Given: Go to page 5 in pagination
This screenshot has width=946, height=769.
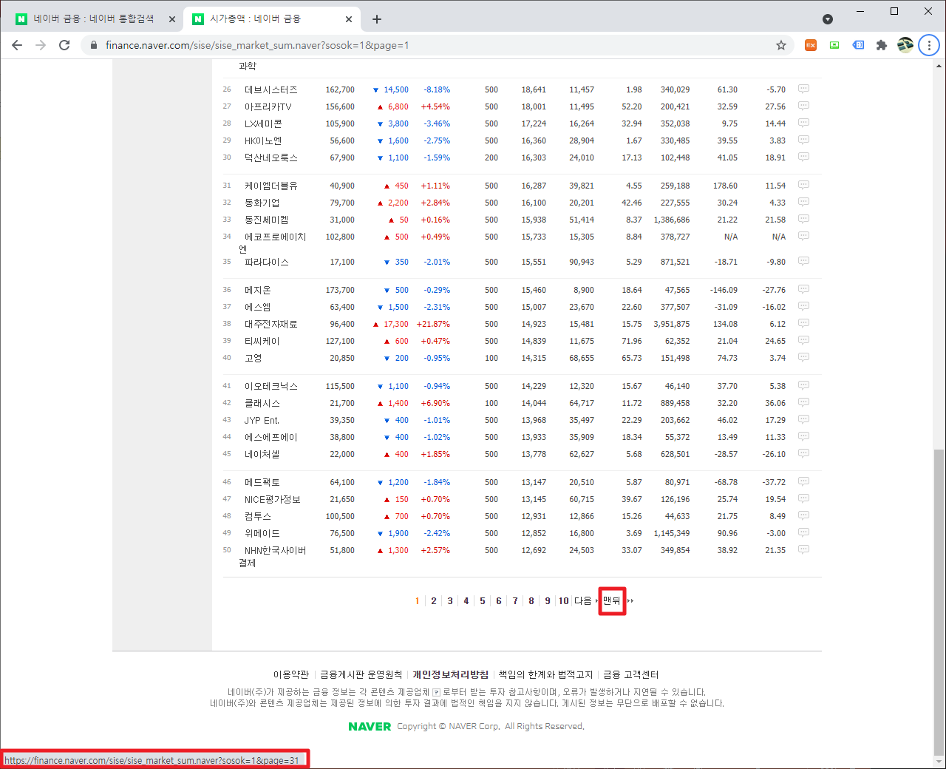Looking at the screenshot, I should pos(483,601).
